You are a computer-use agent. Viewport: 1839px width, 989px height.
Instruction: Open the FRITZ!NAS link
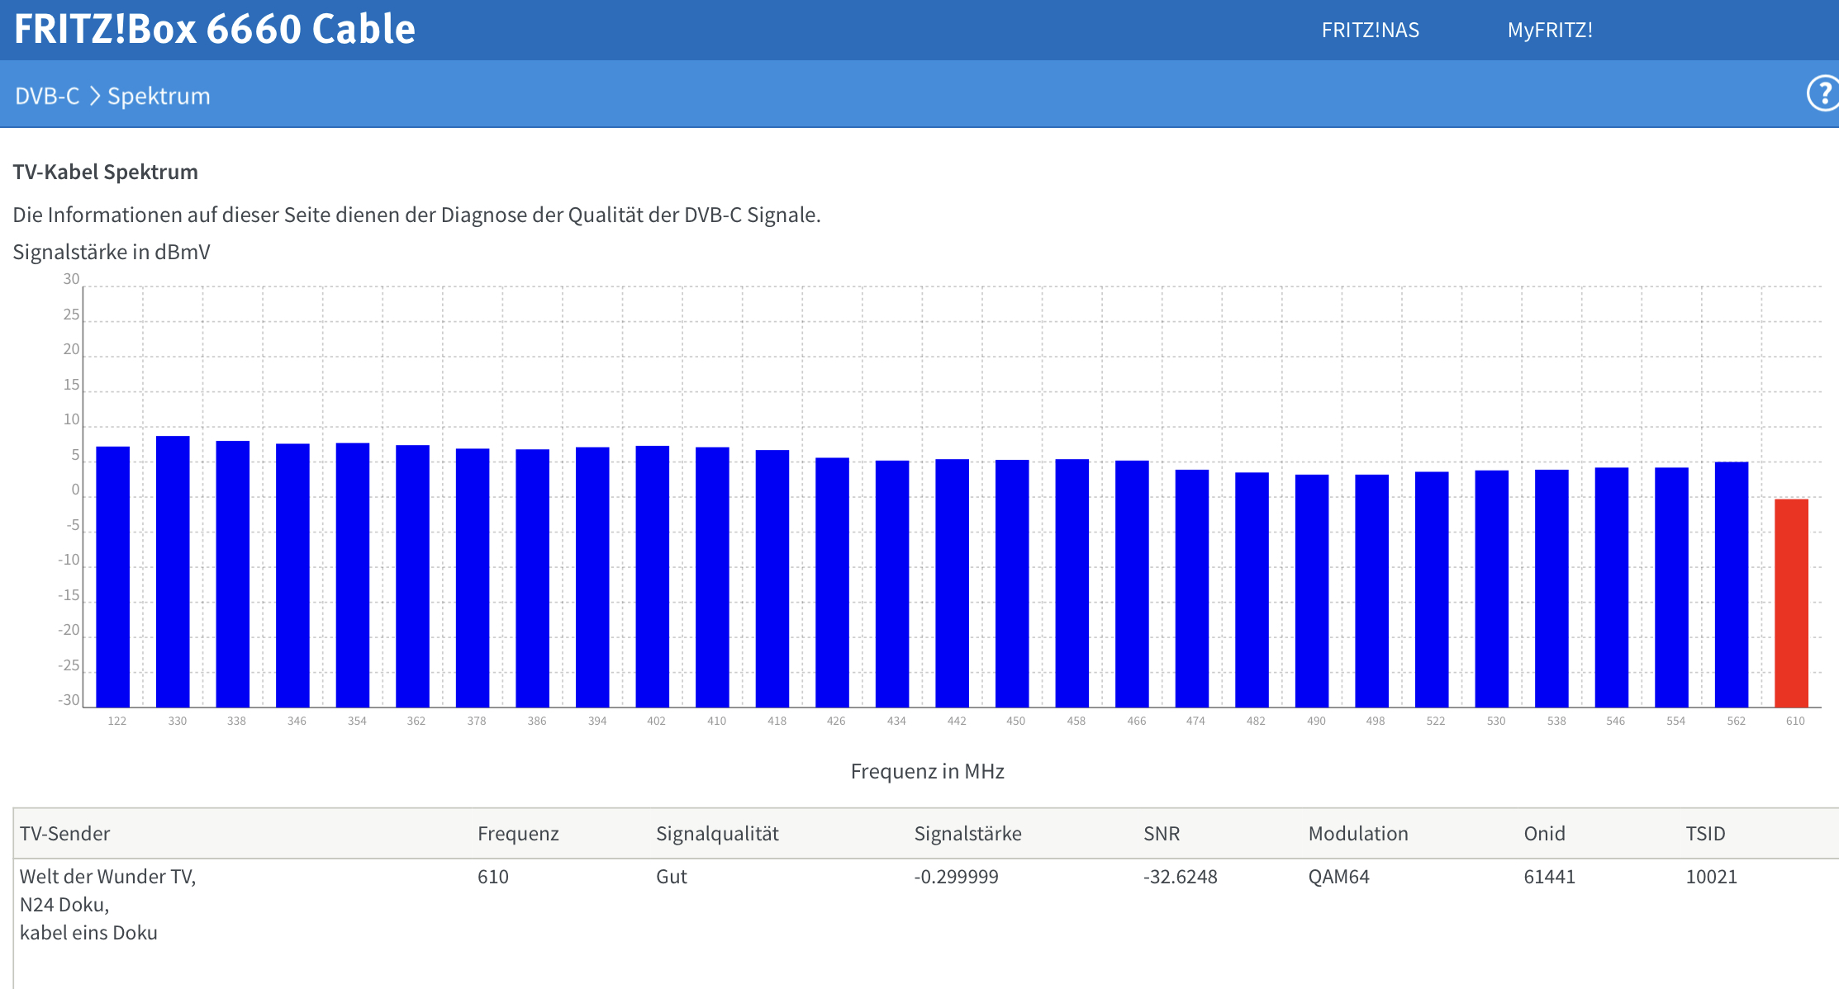[x=1370, y=31]
